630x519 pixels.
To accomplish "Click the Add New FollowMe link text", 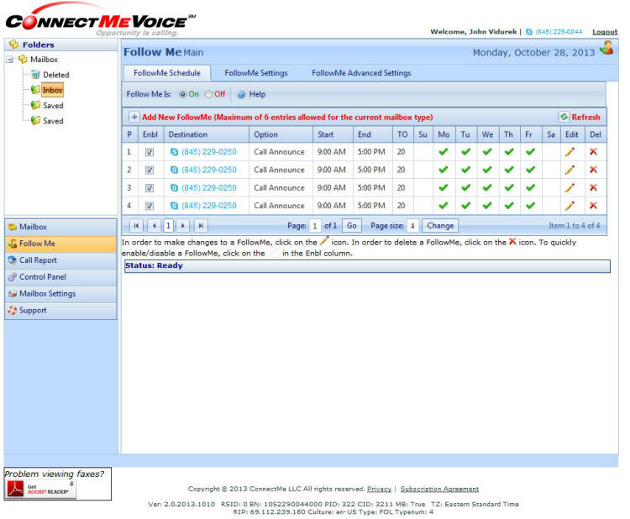I will click(x=287, y=118).
